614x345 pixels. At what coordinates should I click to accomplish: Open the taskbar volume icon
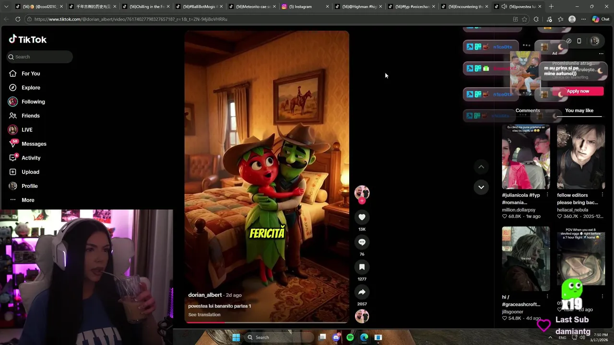click(582, 337)
